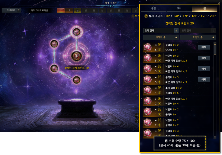
Task: Select the upper-left gem node
Action: pyautogui.click(x=54, y=44)
